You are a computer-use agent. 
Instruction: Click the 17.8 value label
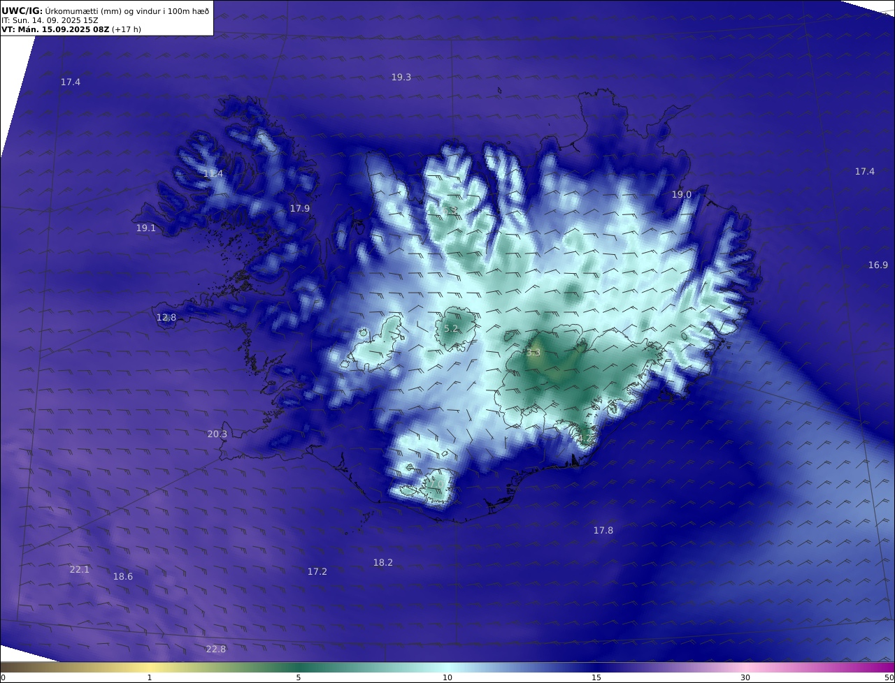click(x=603, y=531)
